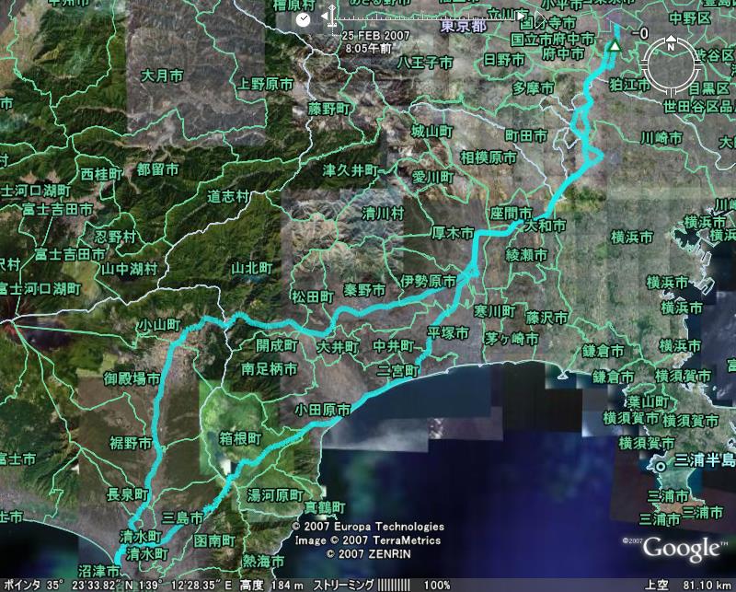Image resolution: width=736 pixels, height=592 pixels.
Task: Select the 八王子市 map label
Action: [x=426, y=63]
